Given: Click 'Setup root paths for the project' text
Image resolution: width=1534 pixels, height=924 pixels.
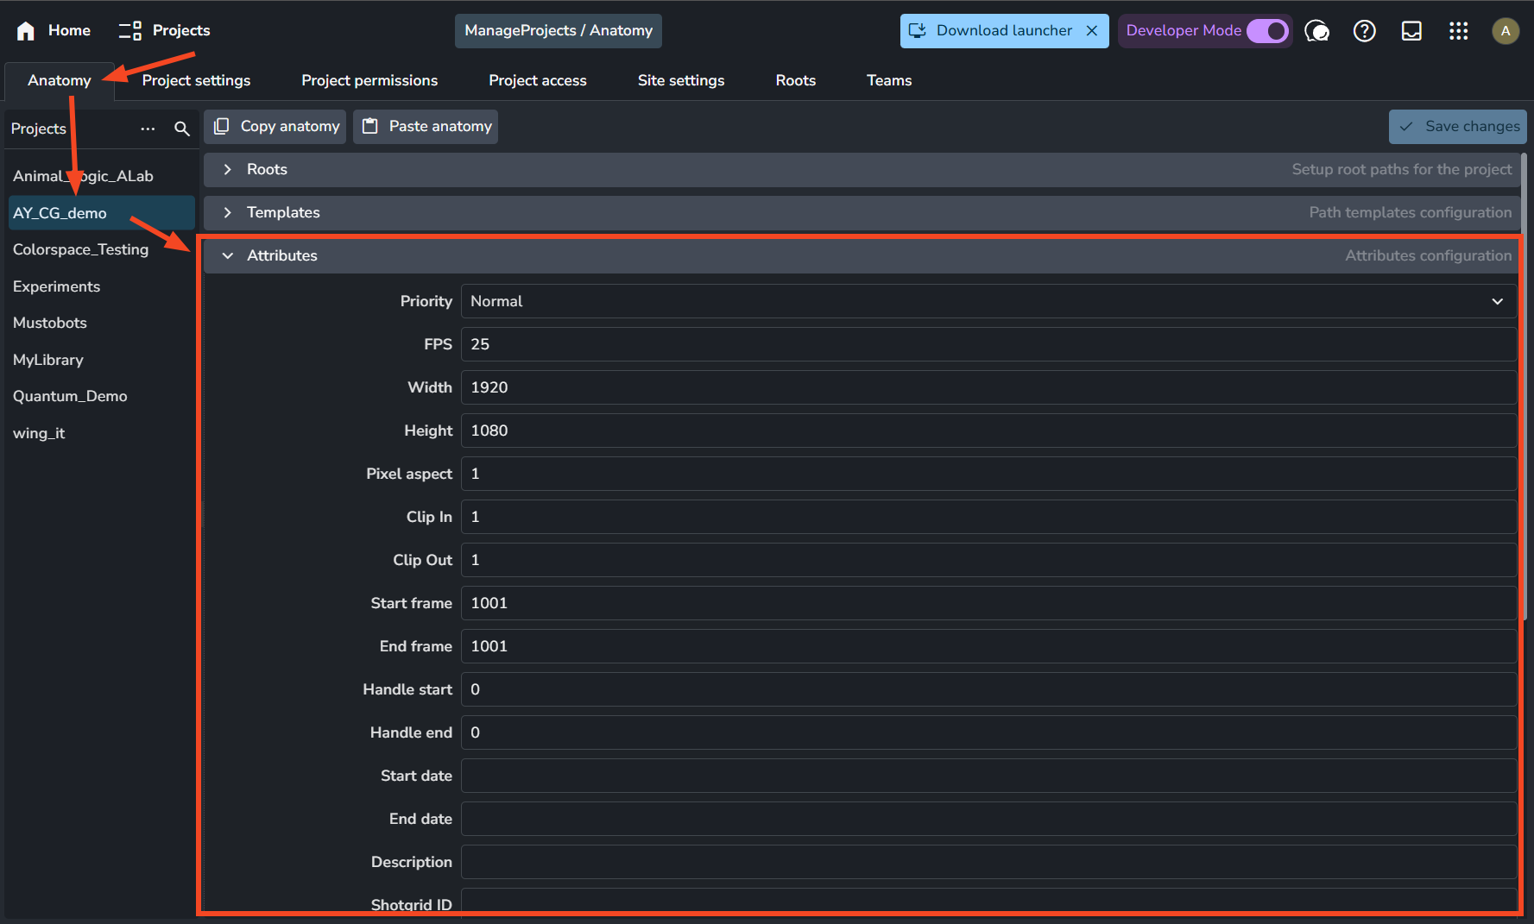Looking at the screenshot, I should tap(1402, 170).
